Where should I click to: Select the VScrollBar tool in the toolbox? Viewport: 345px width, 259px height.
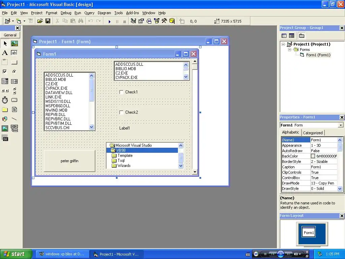point(14,90)
